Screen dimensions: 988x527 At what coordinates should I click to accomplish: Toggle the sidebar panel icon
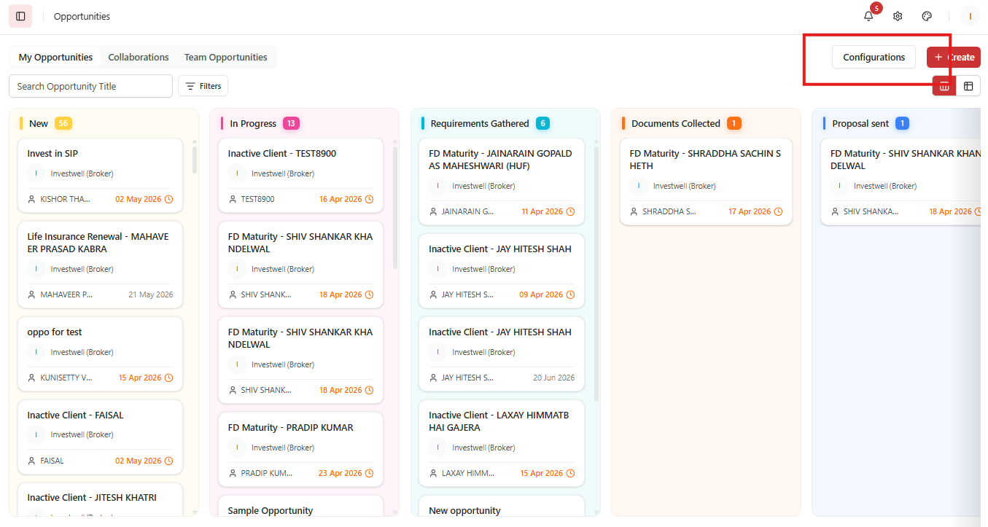point(20,16)
